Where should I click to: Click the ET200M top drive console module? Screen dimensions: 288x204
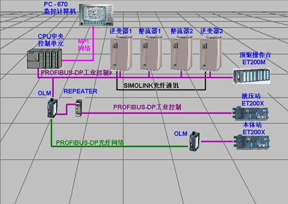point(251,76)
